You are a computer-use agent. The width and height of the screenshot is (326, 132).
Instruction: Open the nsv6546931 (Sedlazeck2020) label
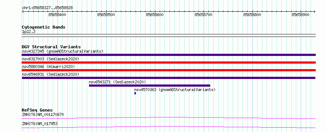point(51,74)
